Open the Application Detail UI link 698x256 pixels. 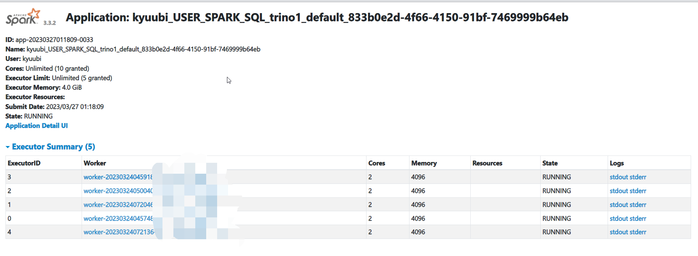click(36, 126)
